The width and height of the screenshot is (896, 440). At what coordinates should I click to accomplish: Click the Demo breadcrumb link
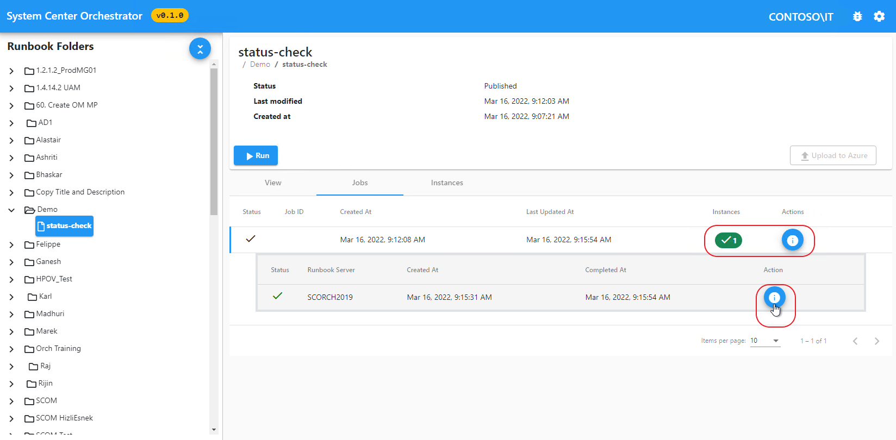260,65
